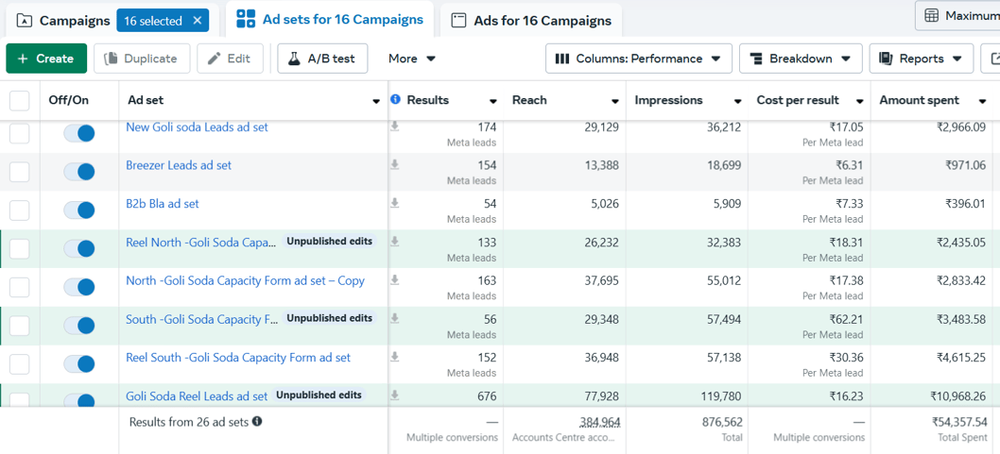The width and height of the screenshot is (1000, 454).
Task: Select checkbox for Reel North Goli Soda row
Action: pos(20,248)
